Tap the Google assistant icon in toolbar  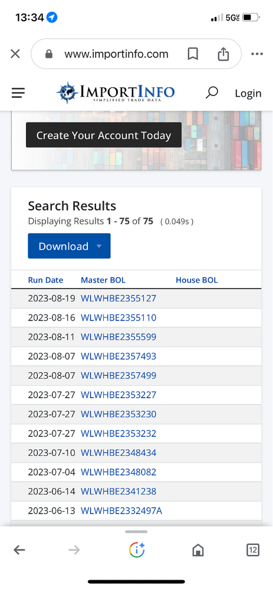pyautogui.click(x=137, y=550)
